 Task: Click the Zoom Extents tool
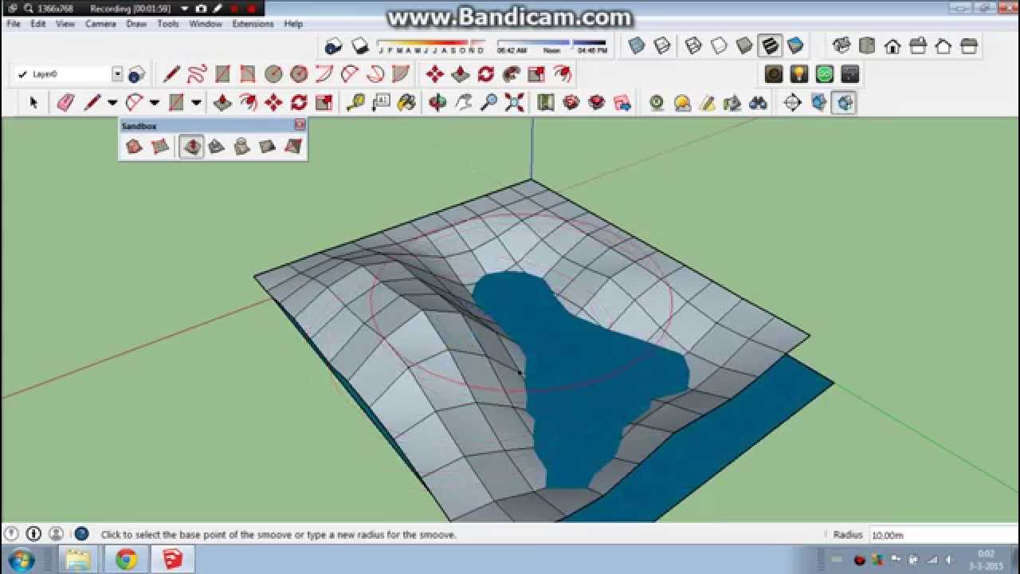515,102
